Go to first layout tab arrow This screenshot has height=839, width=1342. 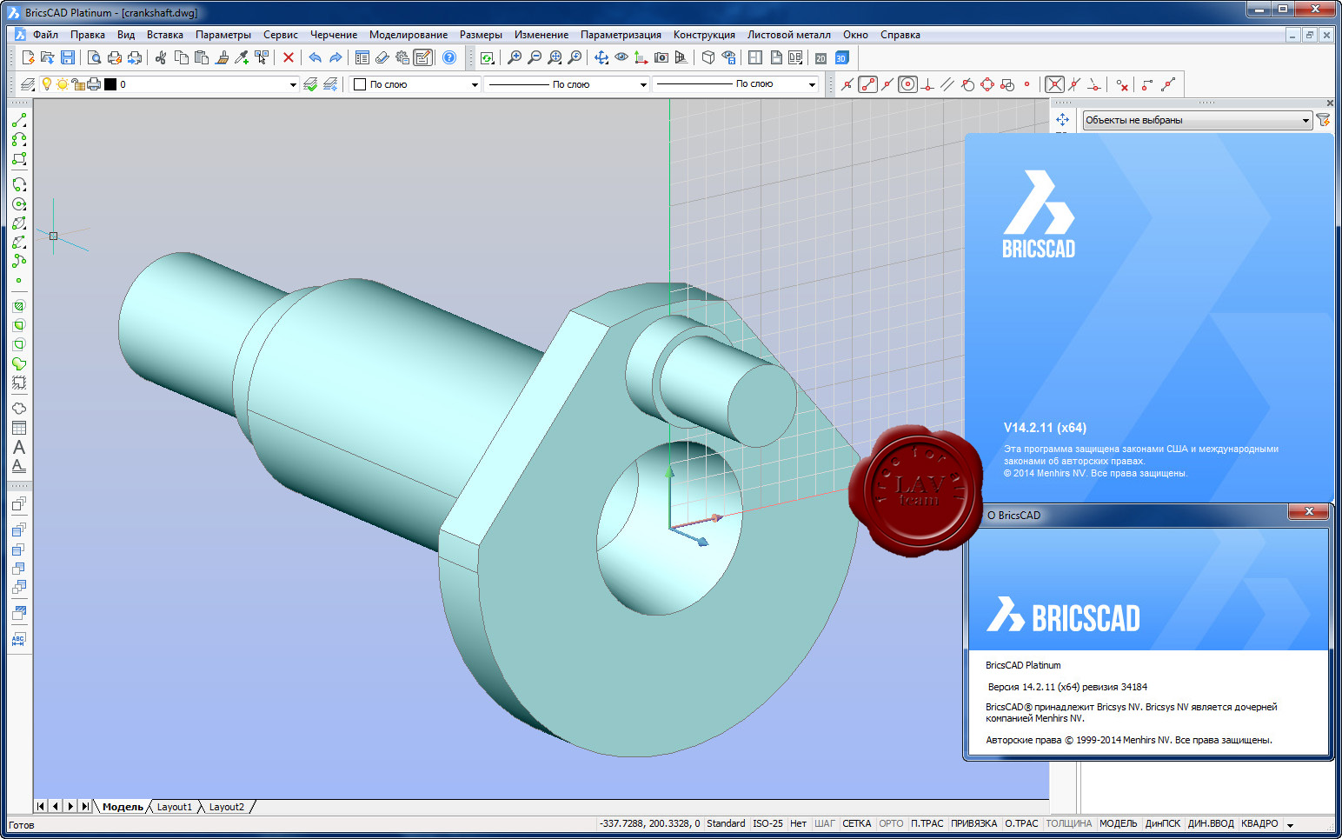click(41, 806)
